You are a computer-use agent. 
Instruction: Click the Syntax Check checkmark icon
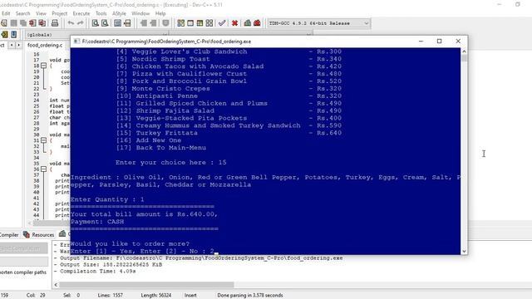(222, 23)
